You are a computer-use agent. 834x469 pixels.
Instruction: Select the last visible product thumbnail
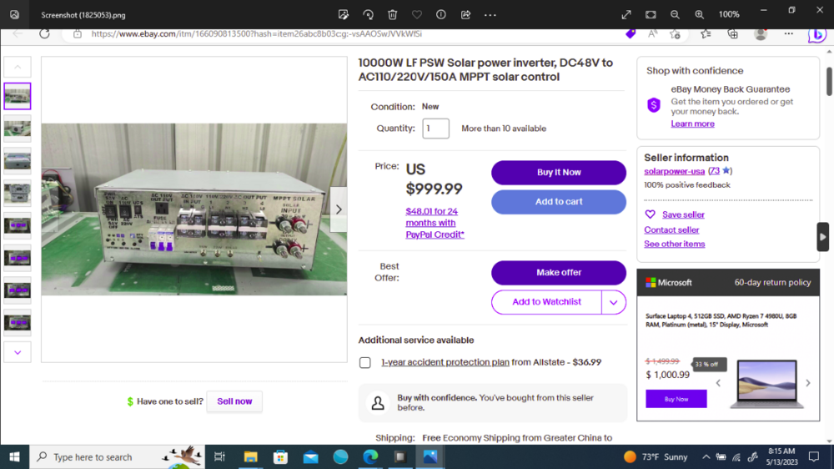pyautogui.click(x=18, y=323)
